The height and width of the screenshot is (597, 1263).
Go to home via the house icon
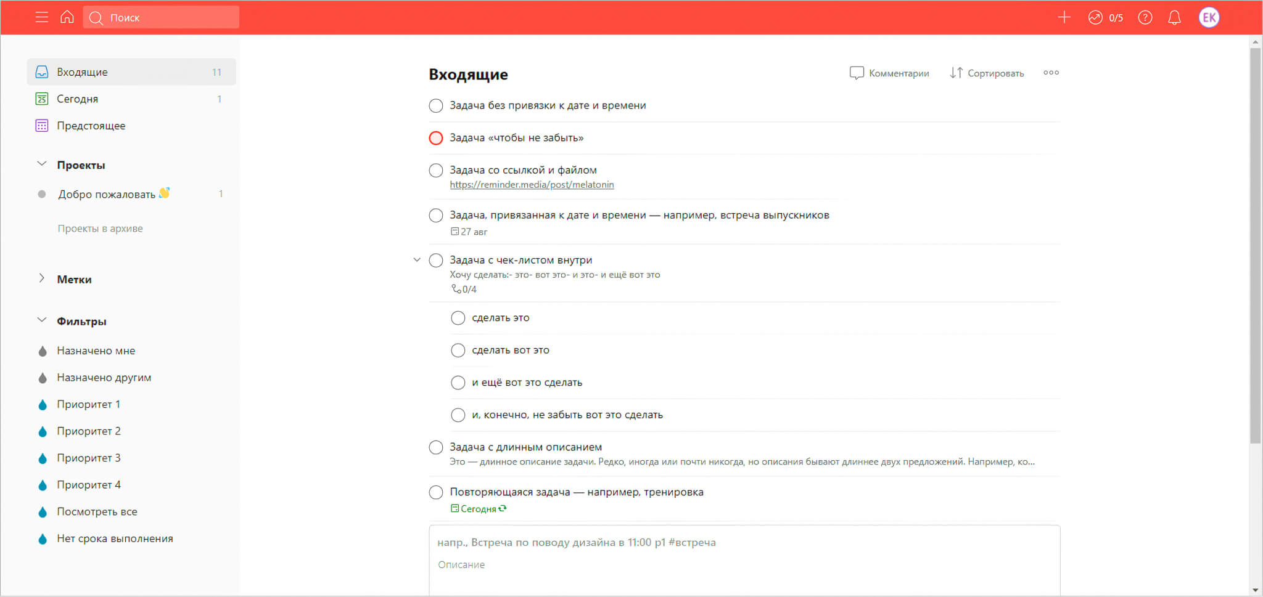(67, 17)
